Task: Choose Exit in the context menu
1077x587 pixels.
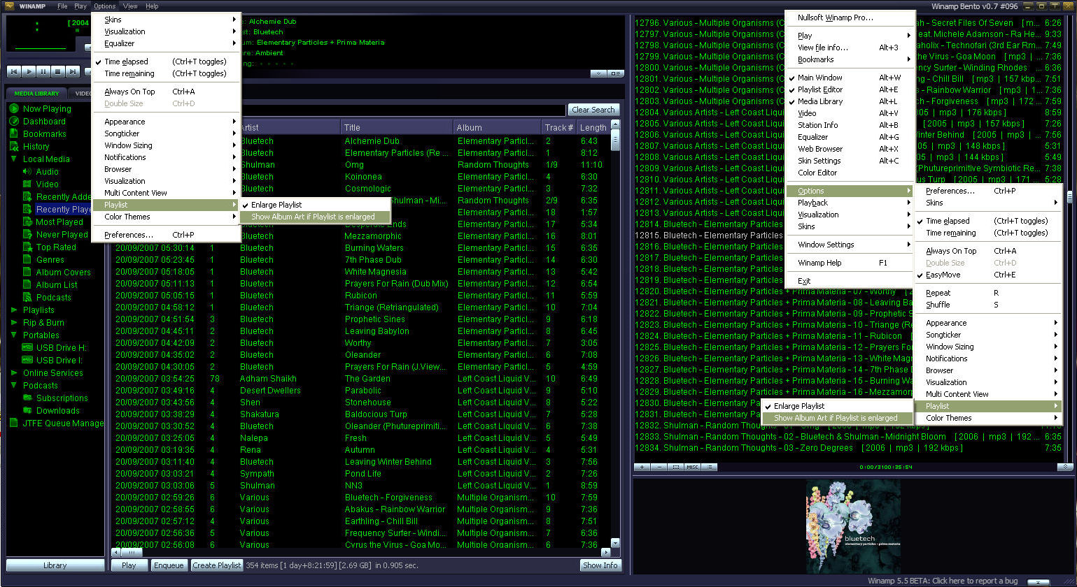Action: click(x=850, y=281)
